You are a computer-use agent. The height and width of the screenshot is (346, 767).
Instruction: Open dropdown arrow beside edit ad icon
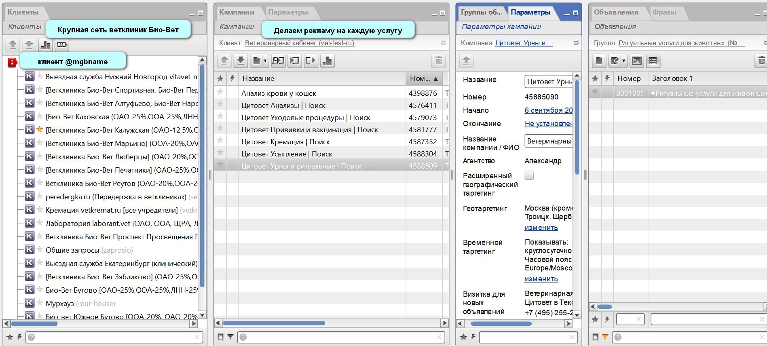623,61
